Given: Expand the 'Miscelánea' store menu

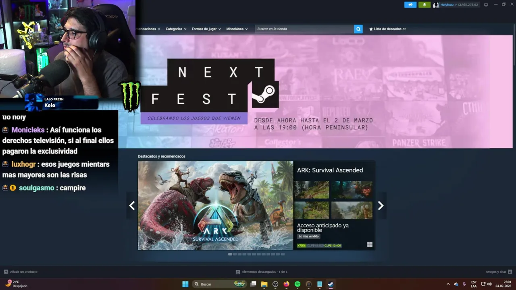Looking at the screenshot, I should tap(237, 29).
